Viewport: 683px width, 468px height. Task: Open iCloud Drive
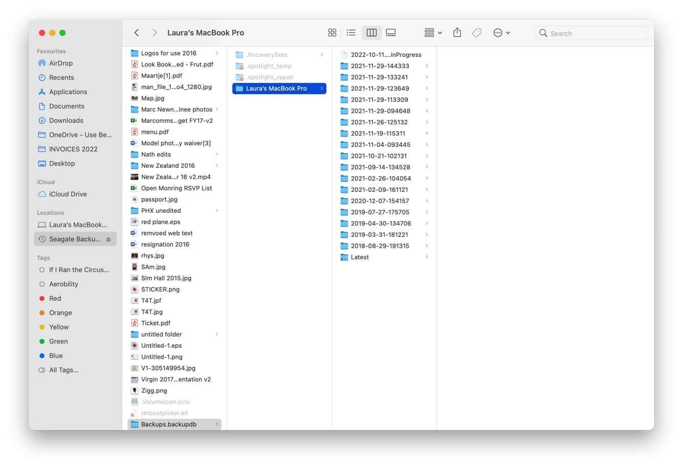[68, 194]
